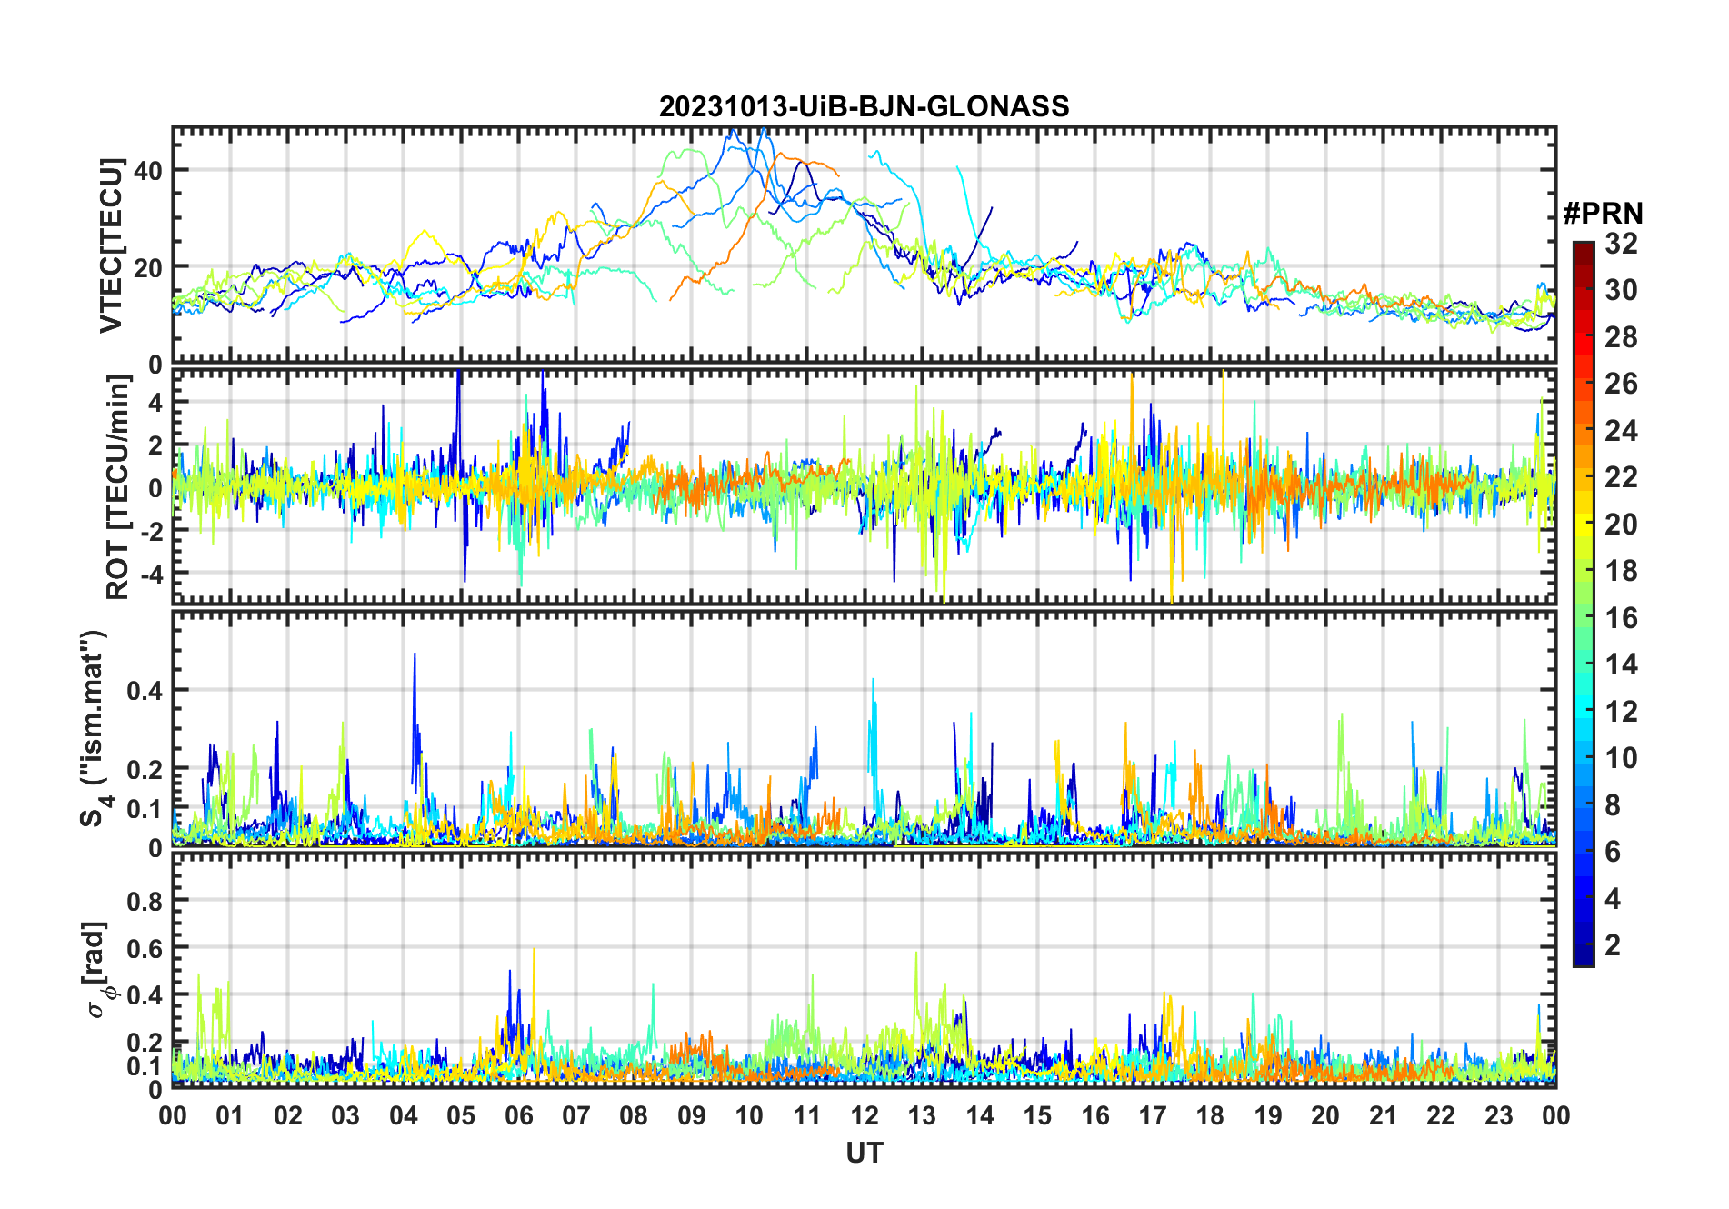
Task: Click the sigma-phi axis tick label 0.8
Action: 145,901
